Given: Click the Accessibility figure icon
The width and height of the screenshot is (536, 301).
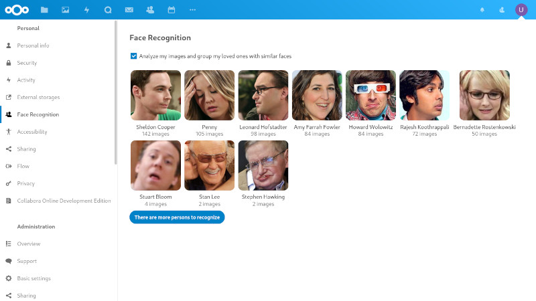Looking at the screenshot, I should (x=9, y=132).
